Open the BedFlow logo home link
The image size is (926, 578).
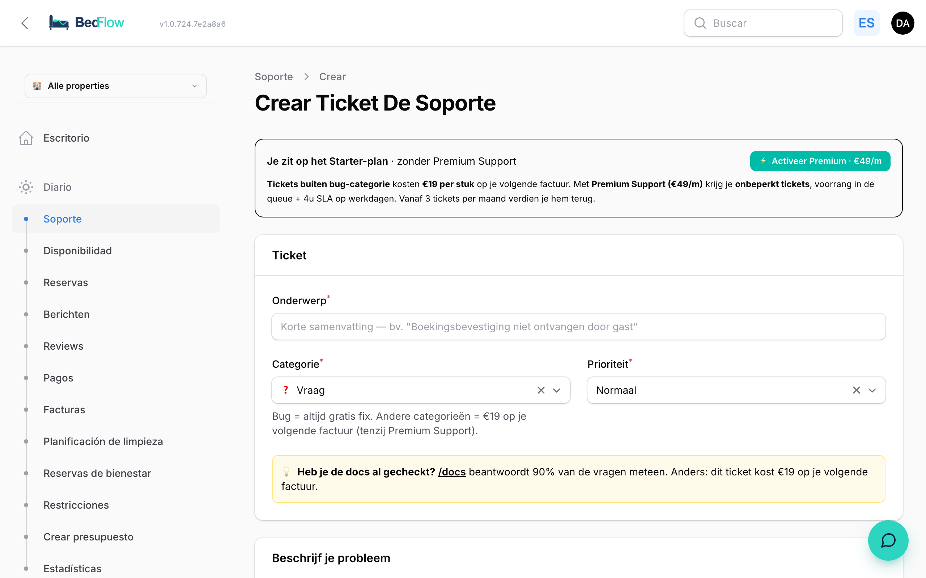[x=86, y=22]
